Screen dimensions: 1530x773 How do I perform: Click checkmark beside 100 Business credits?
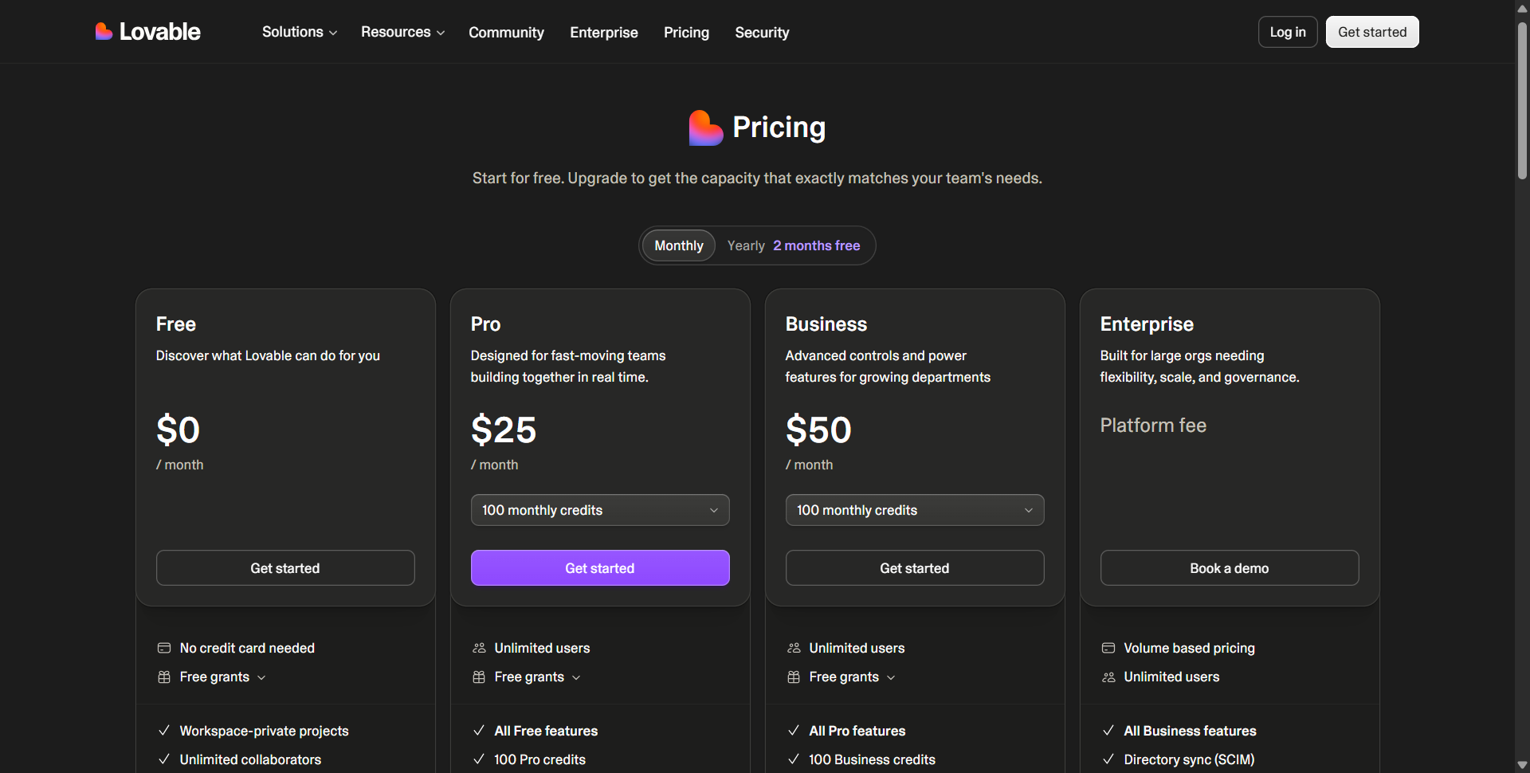pos(794,759)
